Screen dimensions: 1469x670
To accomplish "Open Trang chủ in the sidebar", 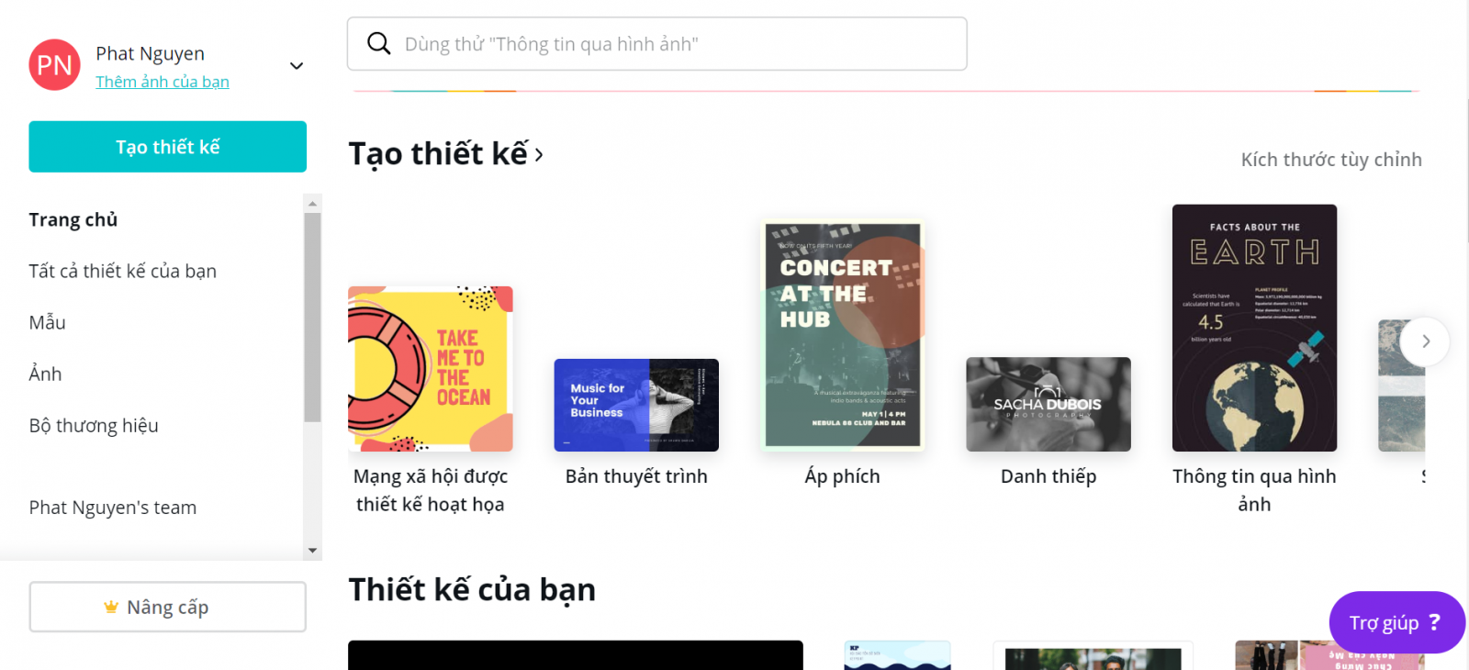I will (x=73, y=219).
